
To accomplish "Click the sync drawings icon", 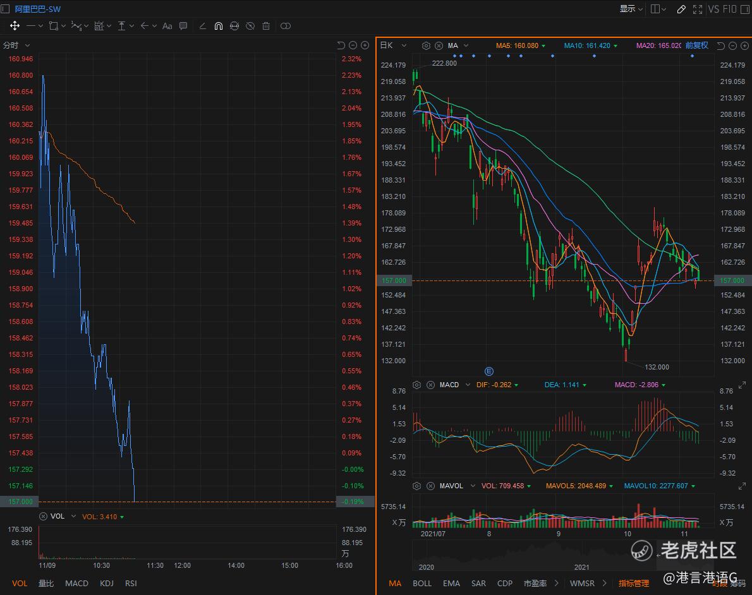I will point(234,26).
